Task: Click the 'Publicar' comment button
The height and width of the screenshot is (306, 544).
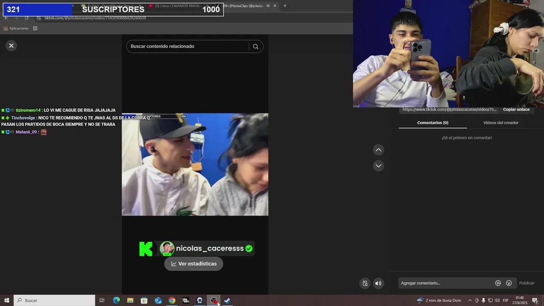Action: (527, 283)
